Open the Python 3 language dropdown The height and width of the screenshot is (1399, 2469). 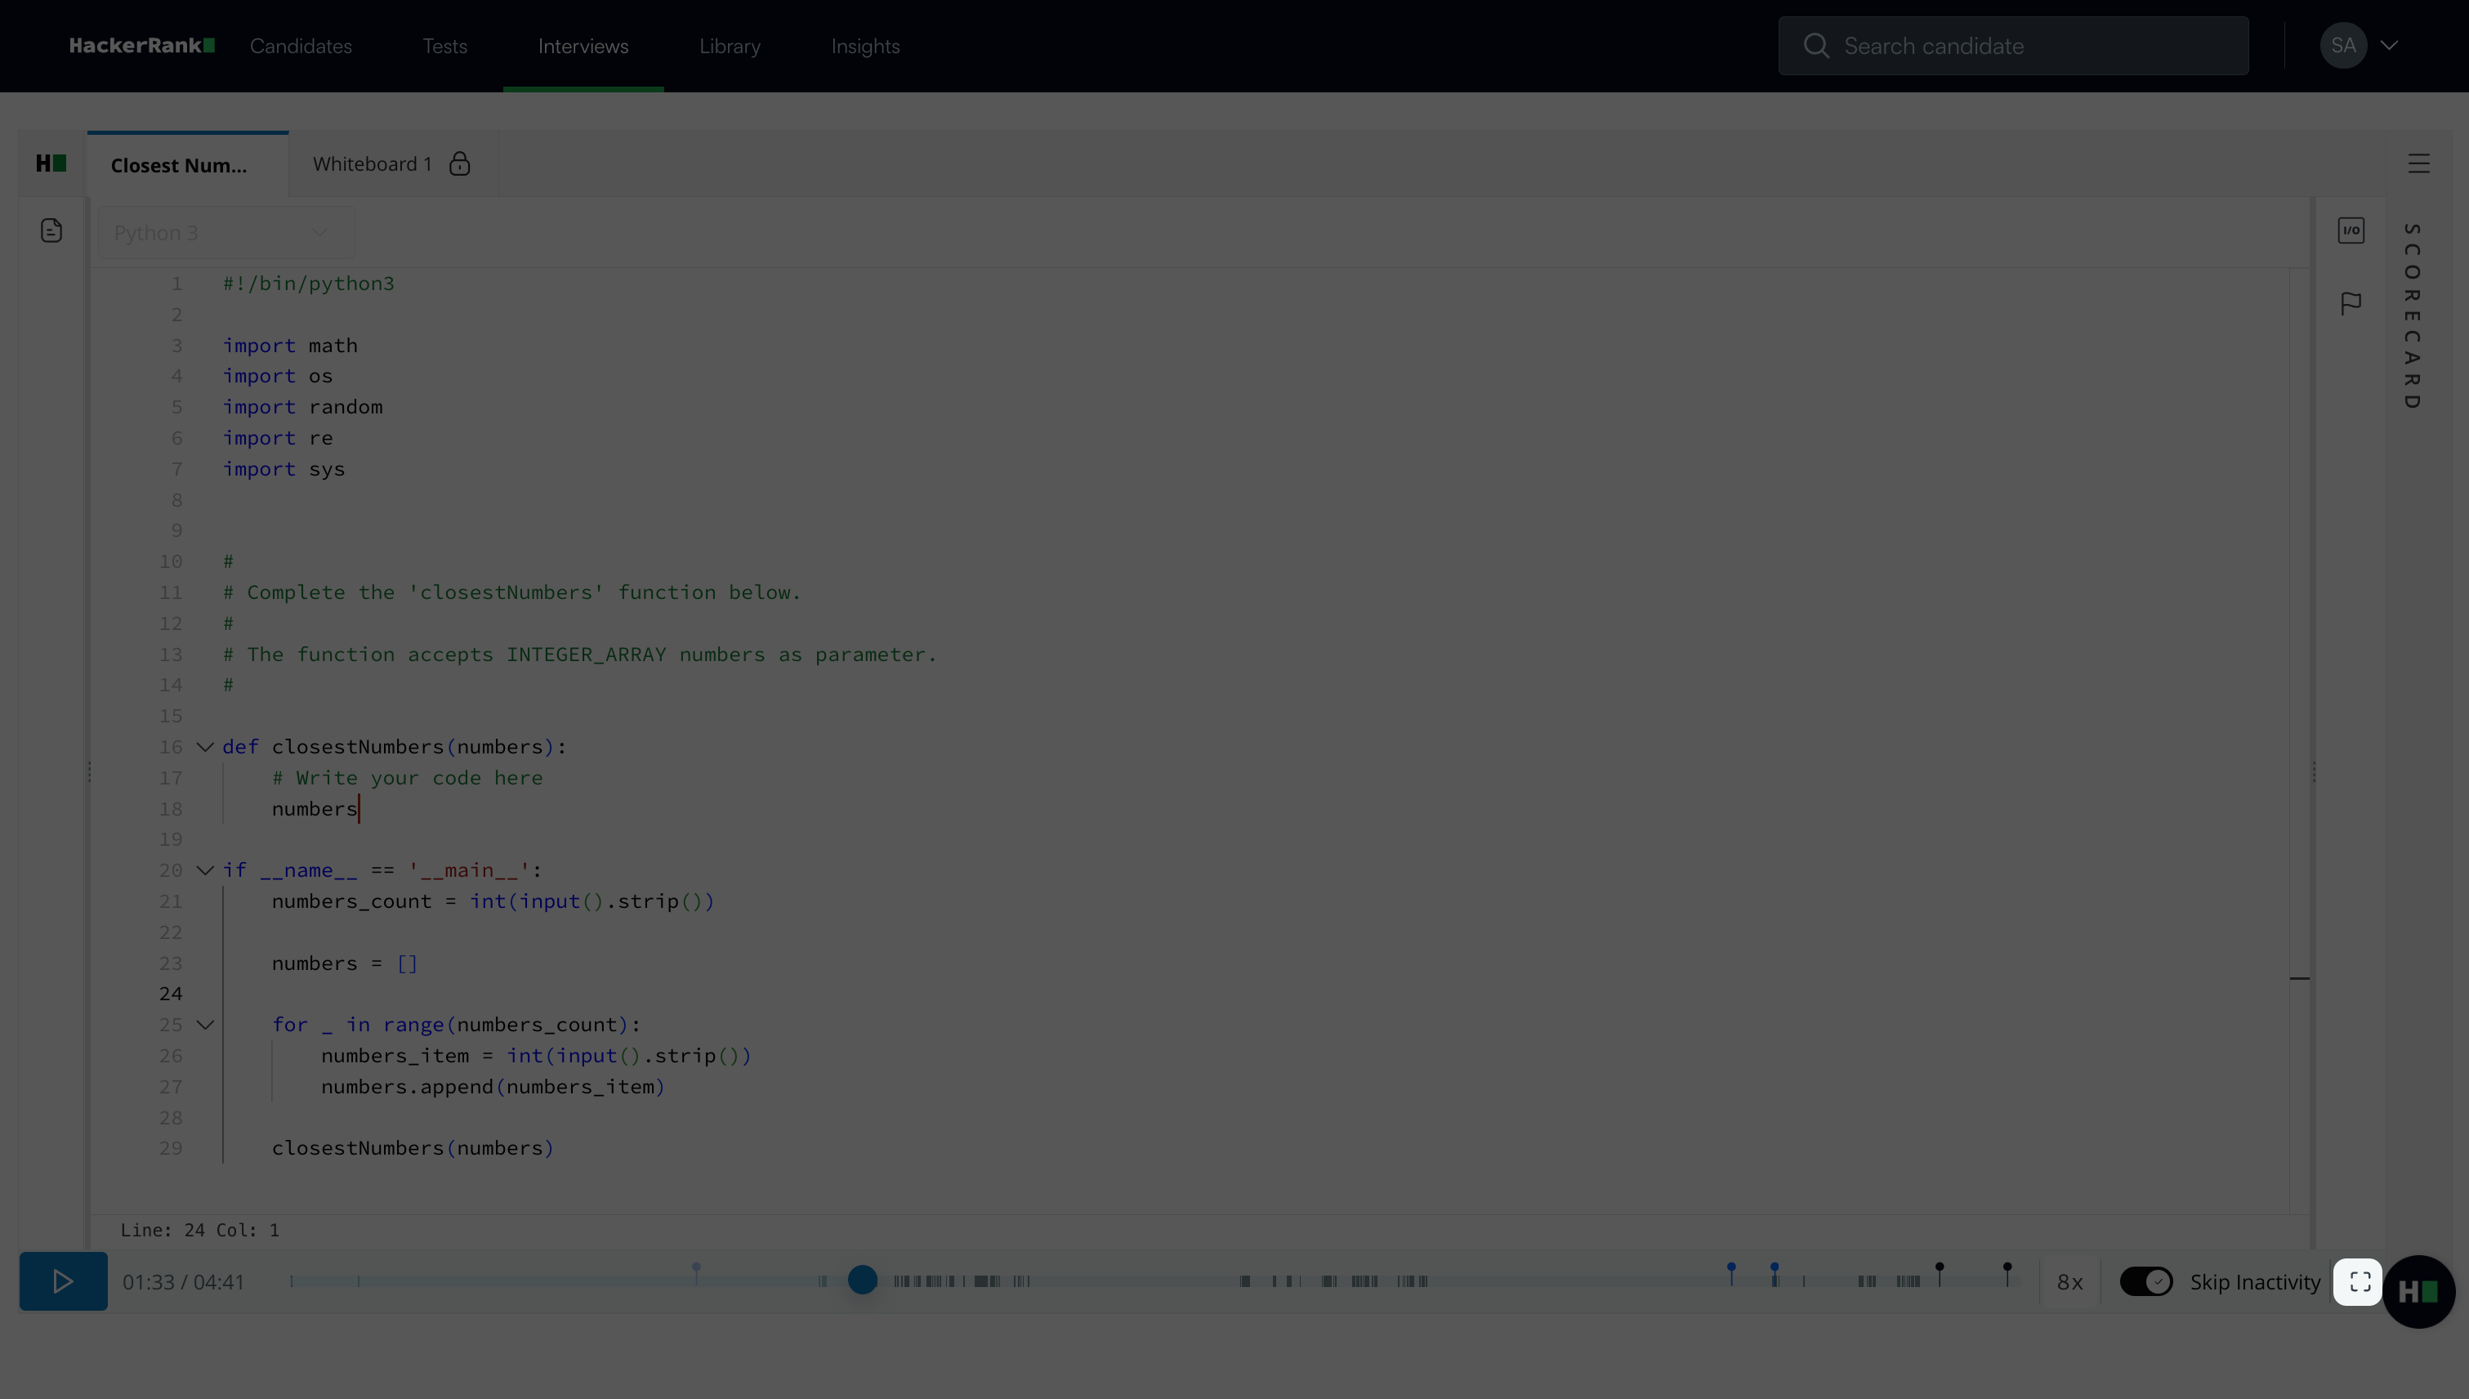tap(225, 233)
